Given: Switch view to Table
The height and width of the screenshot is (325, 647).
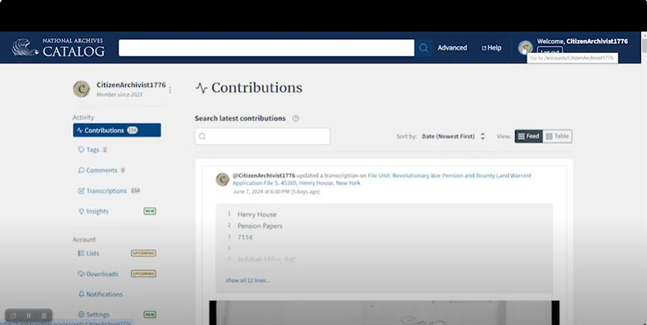Looking at the screenshot, I should (x=557, y=136).
